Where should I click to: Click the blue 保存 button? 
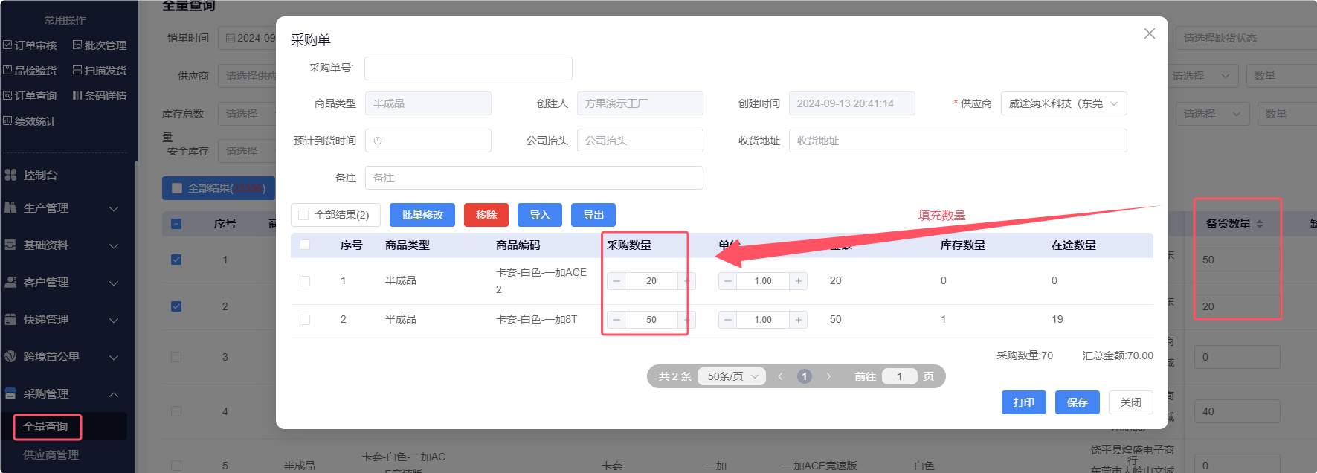(x=1077, y=402)
